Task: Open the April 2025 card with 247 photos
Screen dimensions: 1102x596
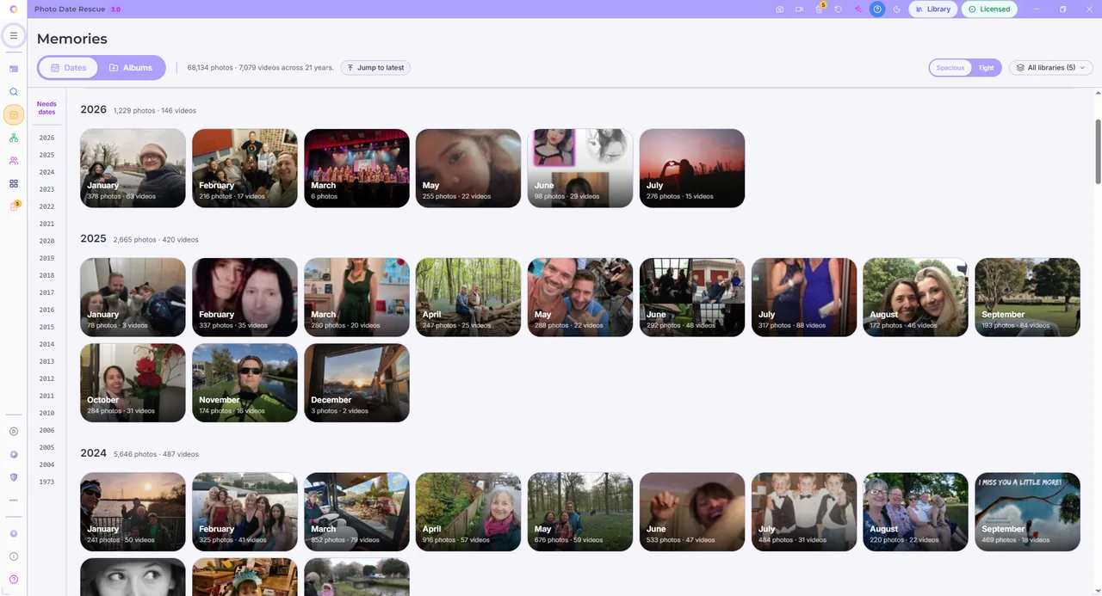Action: coord(468,297)
